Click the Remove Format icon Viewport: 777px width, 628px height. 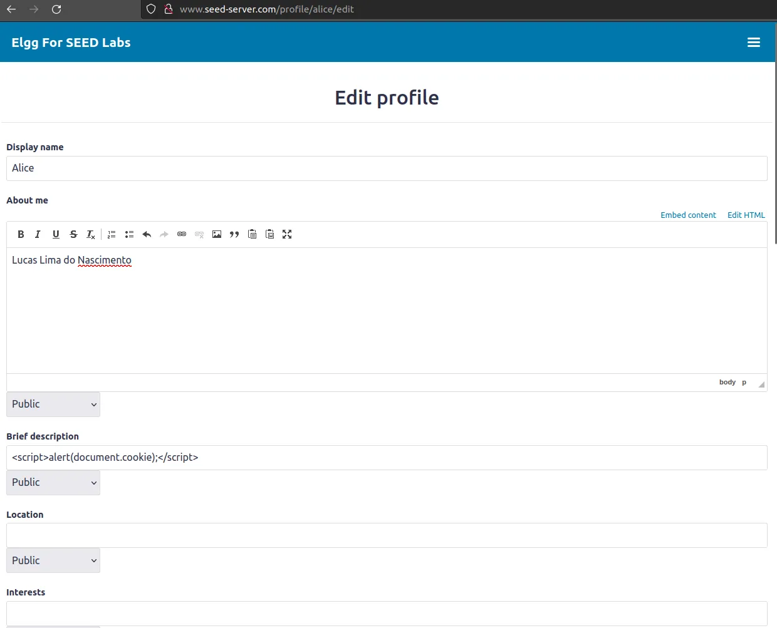point(91,234)
